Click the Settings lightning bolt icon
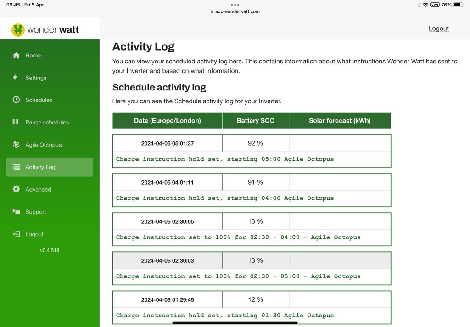470x327 pixels. 16,78
